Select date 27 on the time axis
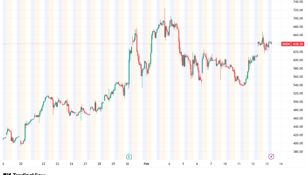Viewport: 308px width, 175px height. [85, 163]
